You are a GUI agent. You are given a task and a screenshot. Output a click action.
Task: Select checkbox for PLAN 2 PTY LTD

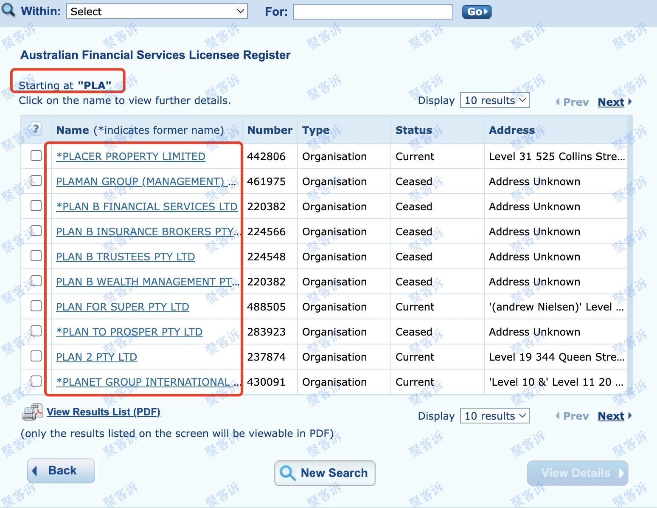(36, 356)
